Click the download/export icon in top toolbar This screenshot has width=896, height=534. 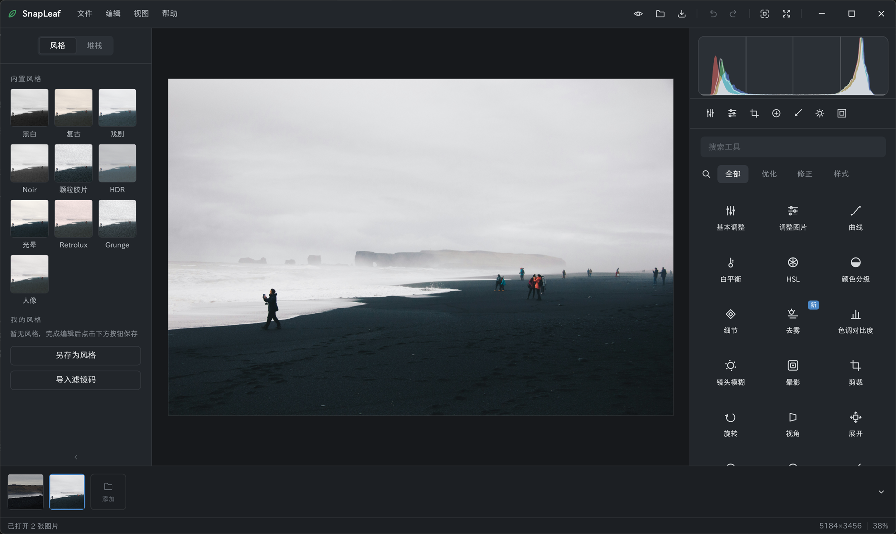681,14
